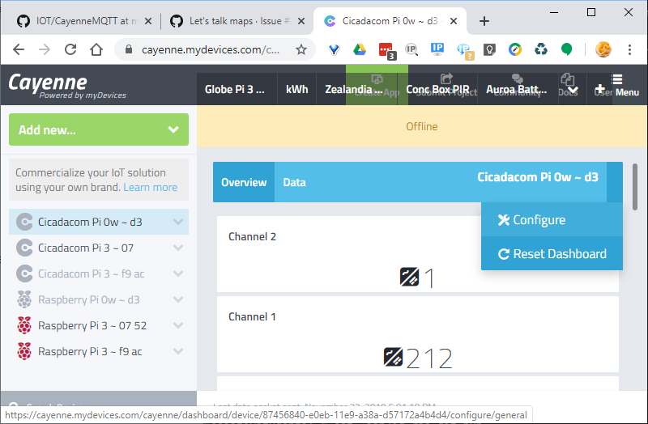
Task: Choose Configure from device menu
Action: (x=552, y=219)
